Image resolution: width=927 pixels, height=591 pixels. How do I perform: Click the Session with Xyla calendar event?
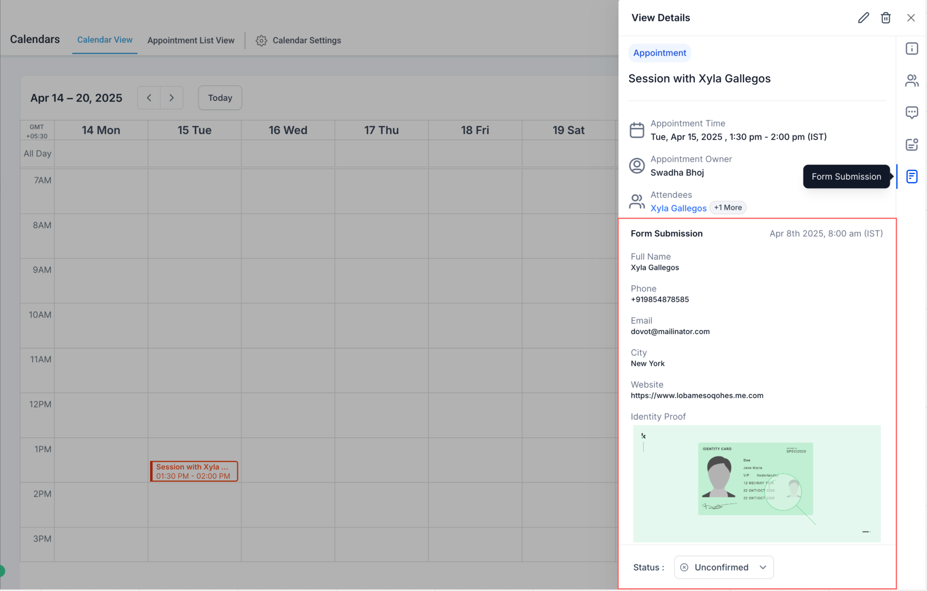[194, 471]
